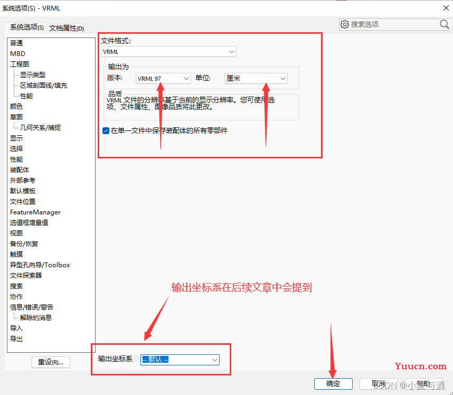This screenshot has height=395, width=453.
Task: Select 导出 in the options tree
Action: (16, 339)
